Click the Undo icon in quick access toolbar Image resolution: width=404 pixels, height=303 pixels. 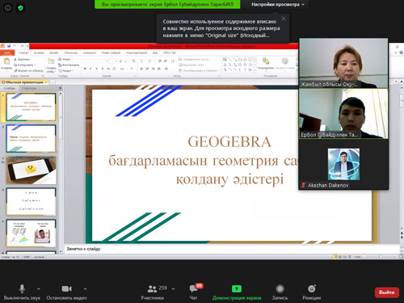pyautogui.click(x=15, y=46)
